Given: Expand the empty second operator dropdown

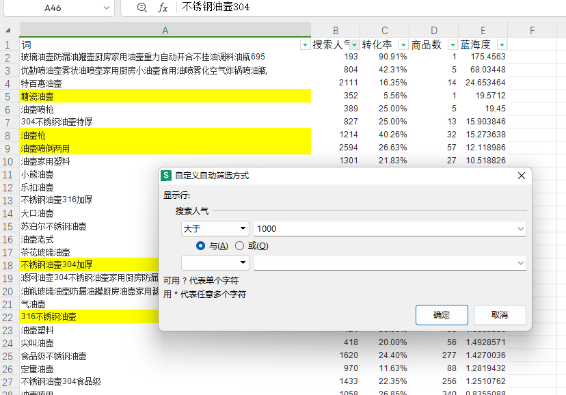Looking at the screenshot, I should (x=215, y=262).
